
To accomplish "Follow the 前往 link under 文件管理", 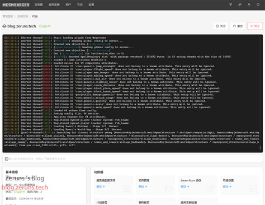I will tap(143, 187).
